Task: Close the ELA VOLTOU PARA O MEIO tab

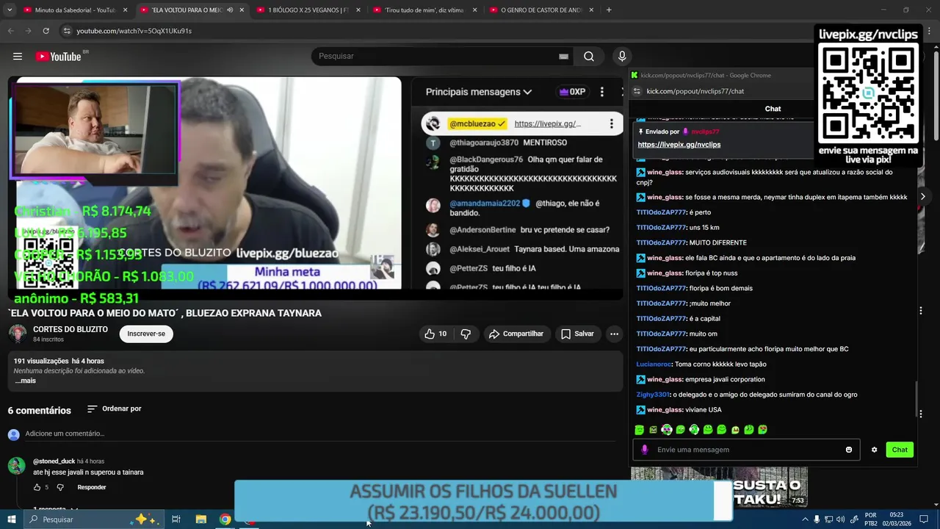Action: coord(242,10)
